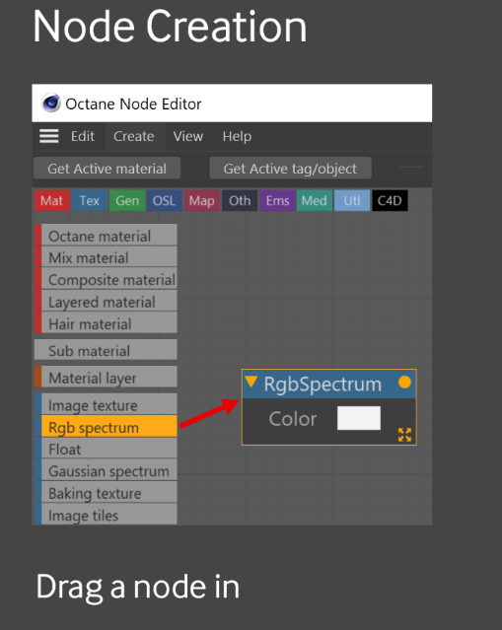Click RgbSpectrum node output port dot
This screenshot has width=502, height=630.
(404, 383)
